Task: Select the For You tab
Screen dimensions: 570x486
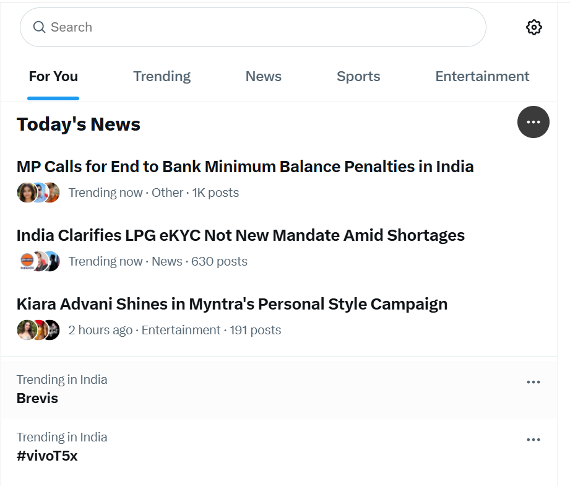Action: (53, 77)
